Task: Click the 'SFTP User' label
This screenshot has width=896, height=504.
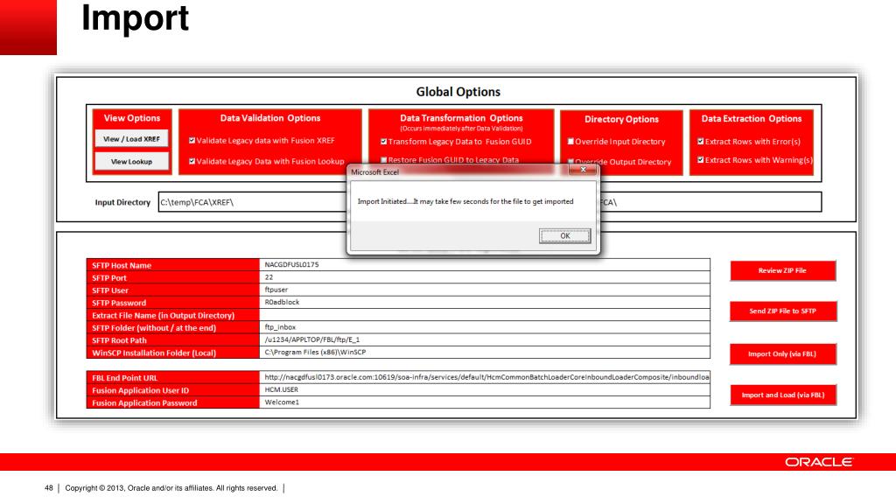Action: (x=110, y=290)
